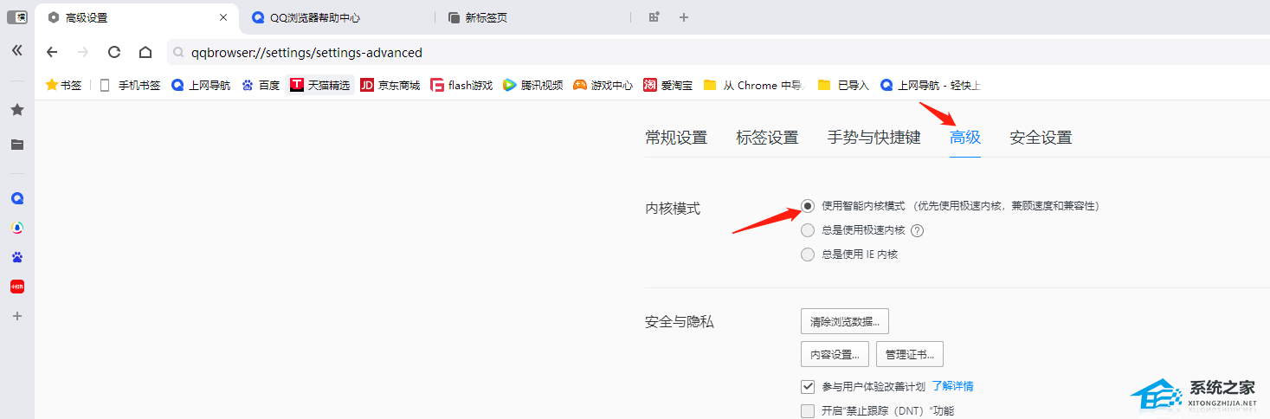The height and width of the screenshot is (419, 1270).
Task: Click the 清除浏览数据... button
Action: 845,321
